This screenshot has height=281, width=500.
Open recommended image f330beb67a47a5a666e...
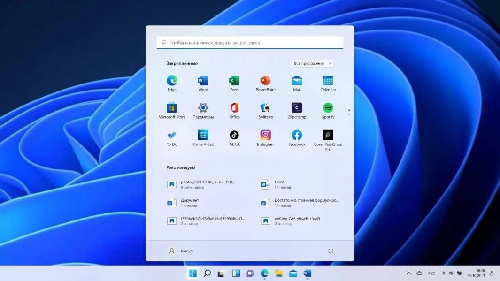(x=207, y=221)
